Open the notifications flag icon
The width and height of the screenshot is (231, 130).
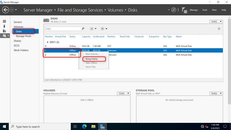184,10
